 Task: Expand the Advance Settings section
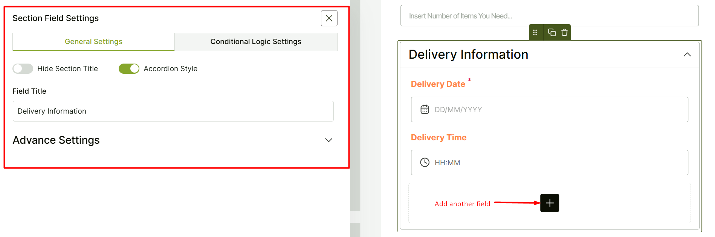pos(328,140)
